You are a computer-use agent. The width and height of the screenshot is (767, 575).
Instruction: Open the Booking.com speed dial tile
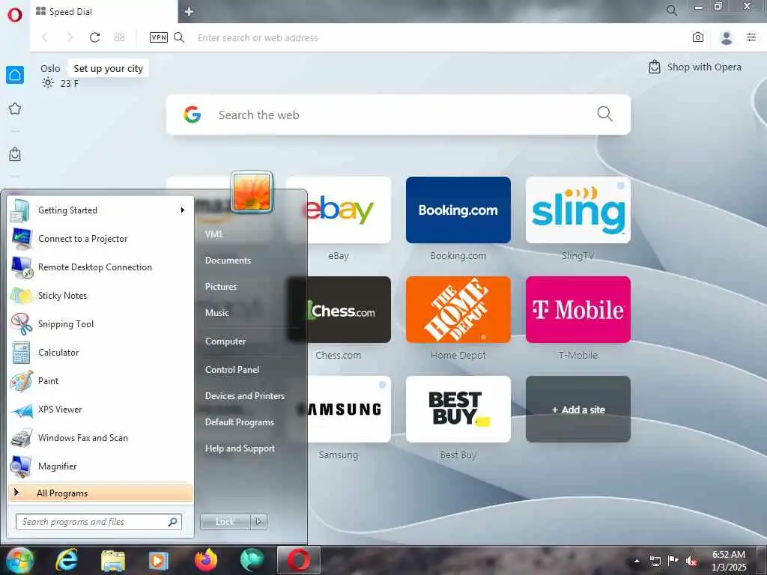[458, 210]
